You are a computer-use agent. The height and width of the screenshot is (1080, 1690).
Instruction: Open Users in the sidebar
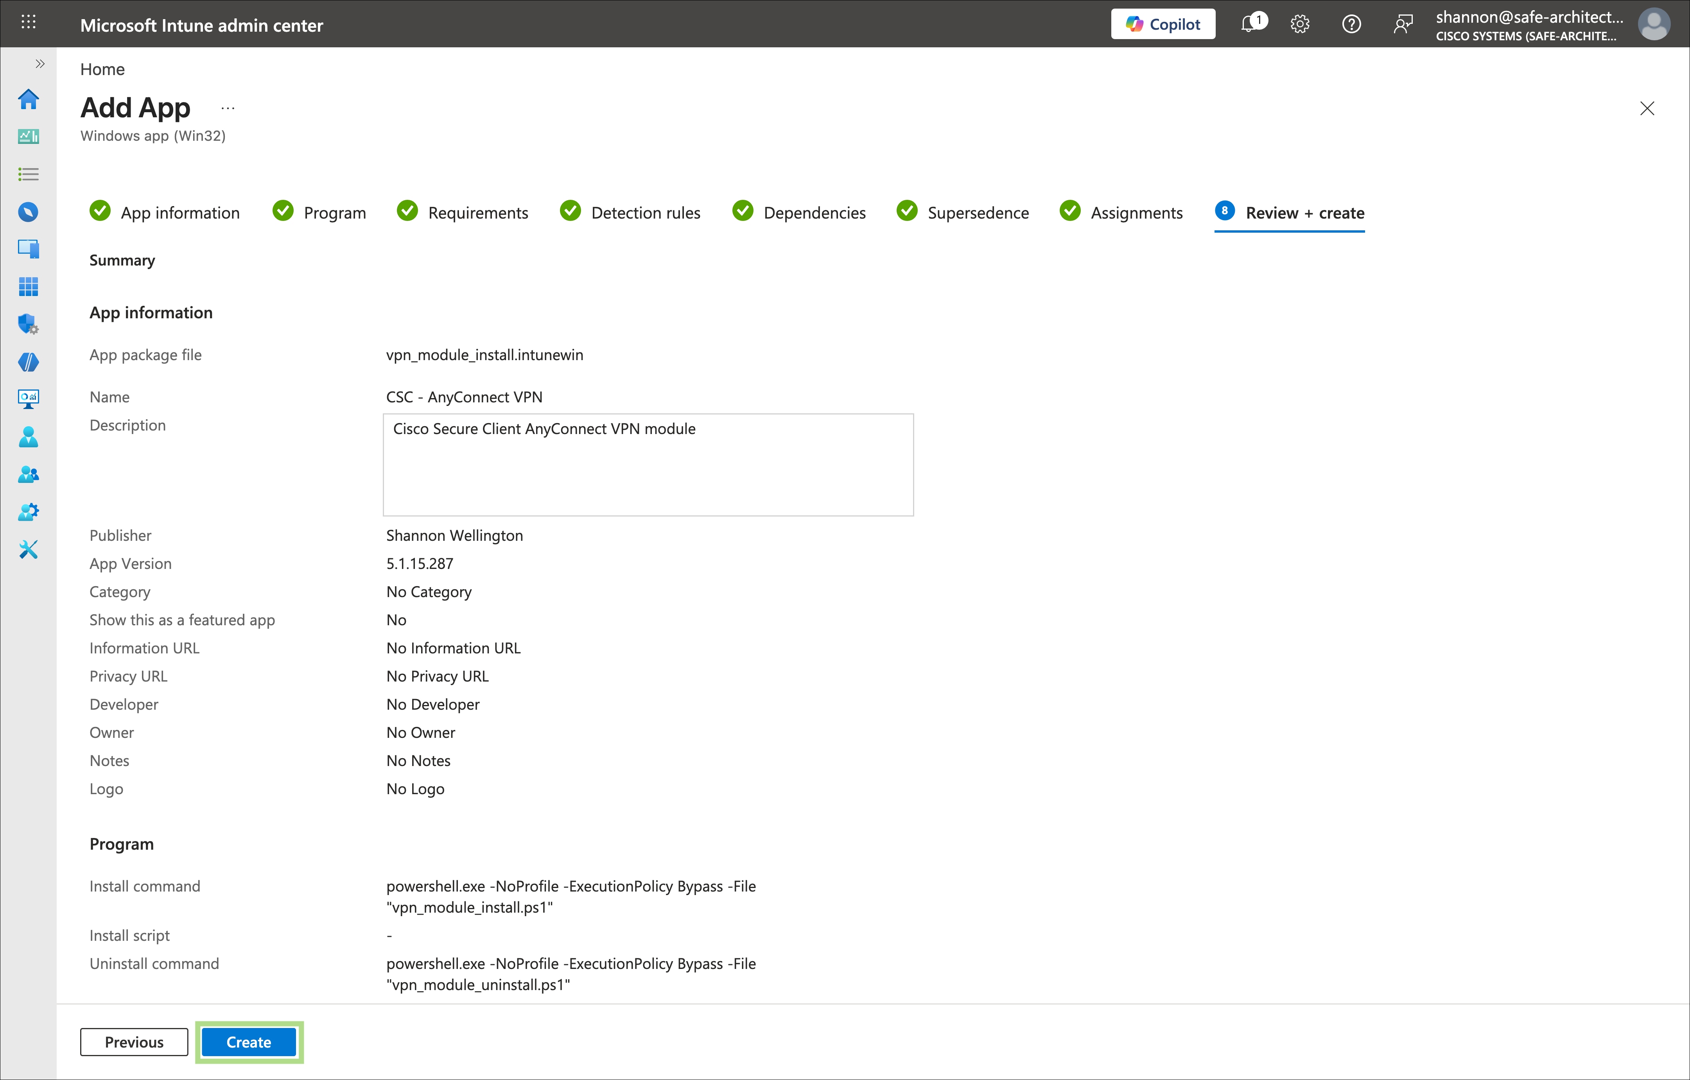coord(28,437)
